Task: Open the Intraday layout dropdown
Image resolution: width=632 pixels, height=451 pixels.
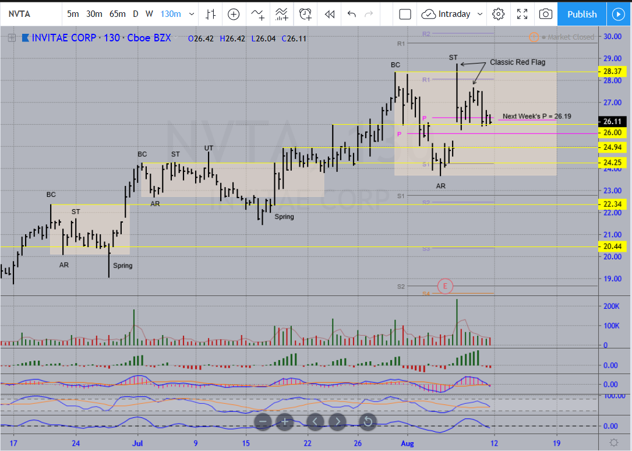Action: [x=453, y=14]
